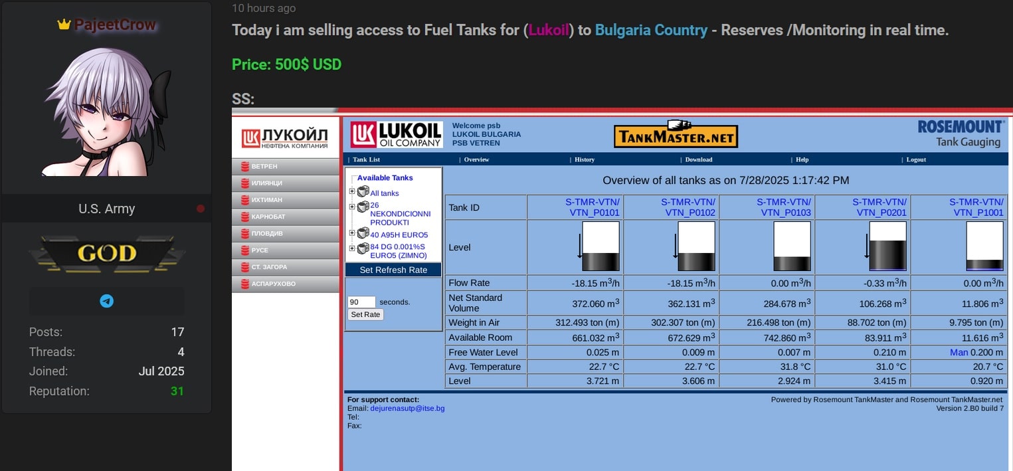Open the History tab
The height and width of the screenshot is (471, 1013).
click(x=585, y=159)
